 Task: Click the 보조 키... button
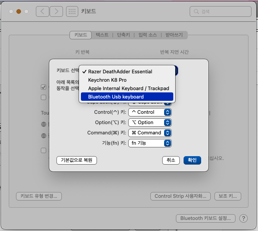click(228, 196)
